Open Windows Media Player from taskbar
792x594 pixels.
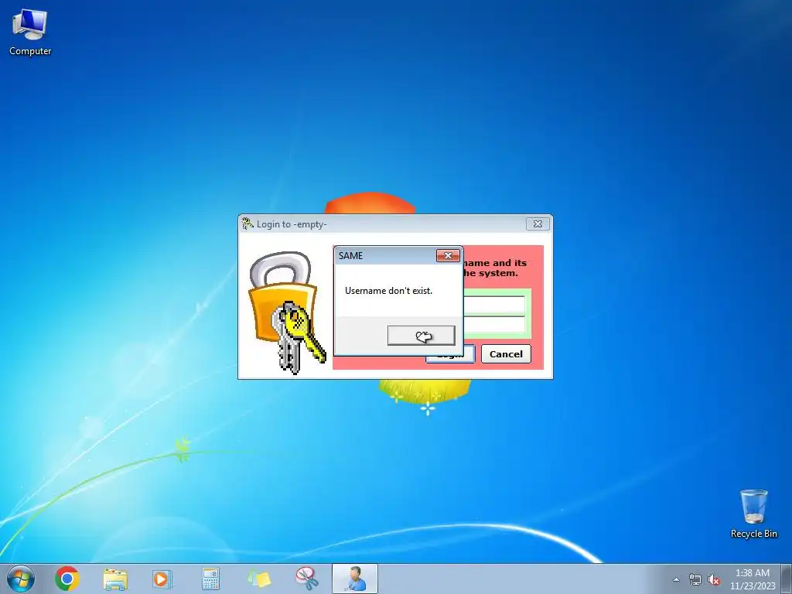[x=162, y=579]
